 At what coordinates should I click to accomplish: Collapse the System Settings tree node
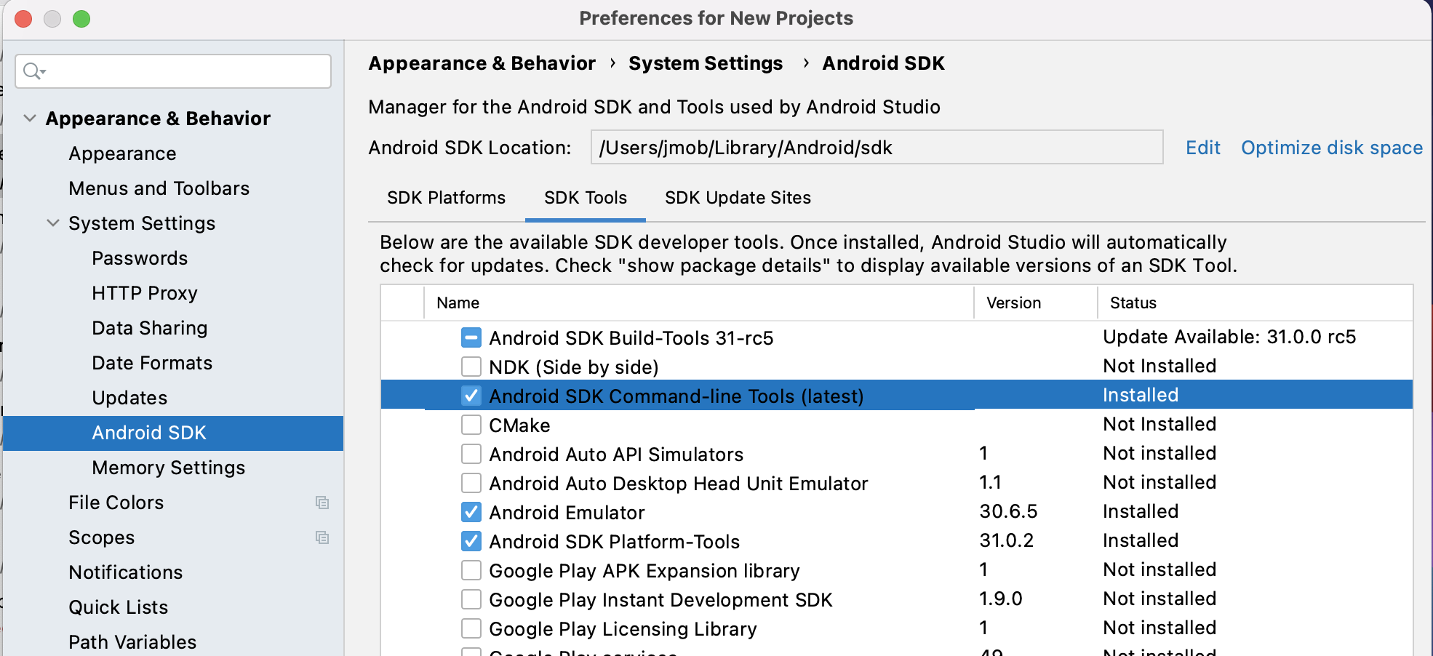(x=53, y=223)
